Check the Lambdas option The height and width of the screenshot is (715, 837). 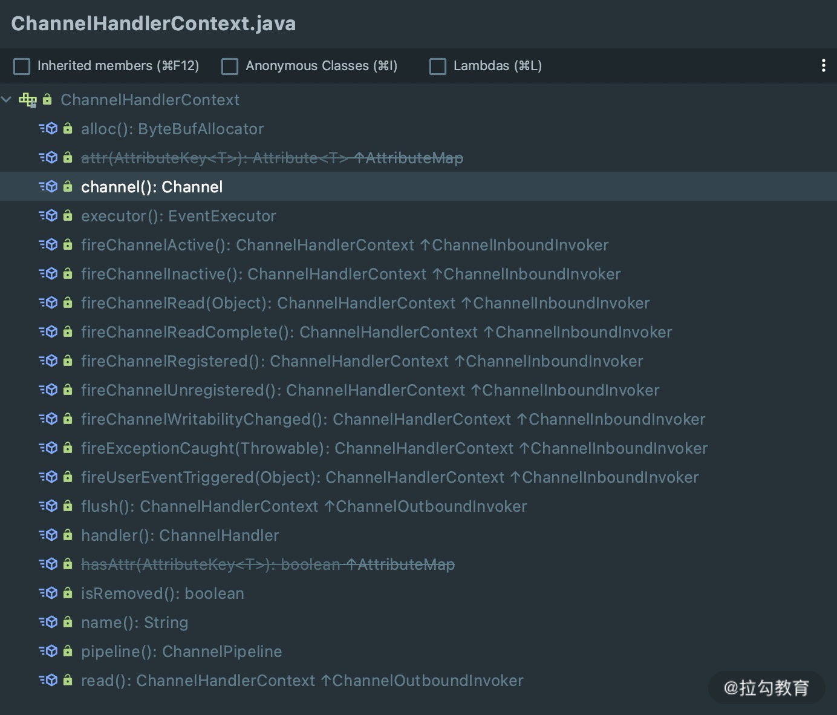click(x=437, y=66)
